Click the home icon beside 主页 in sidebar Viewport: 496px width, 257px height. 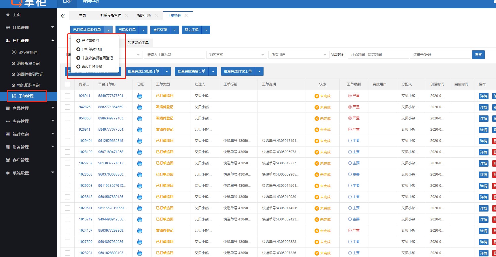[8, 15]
